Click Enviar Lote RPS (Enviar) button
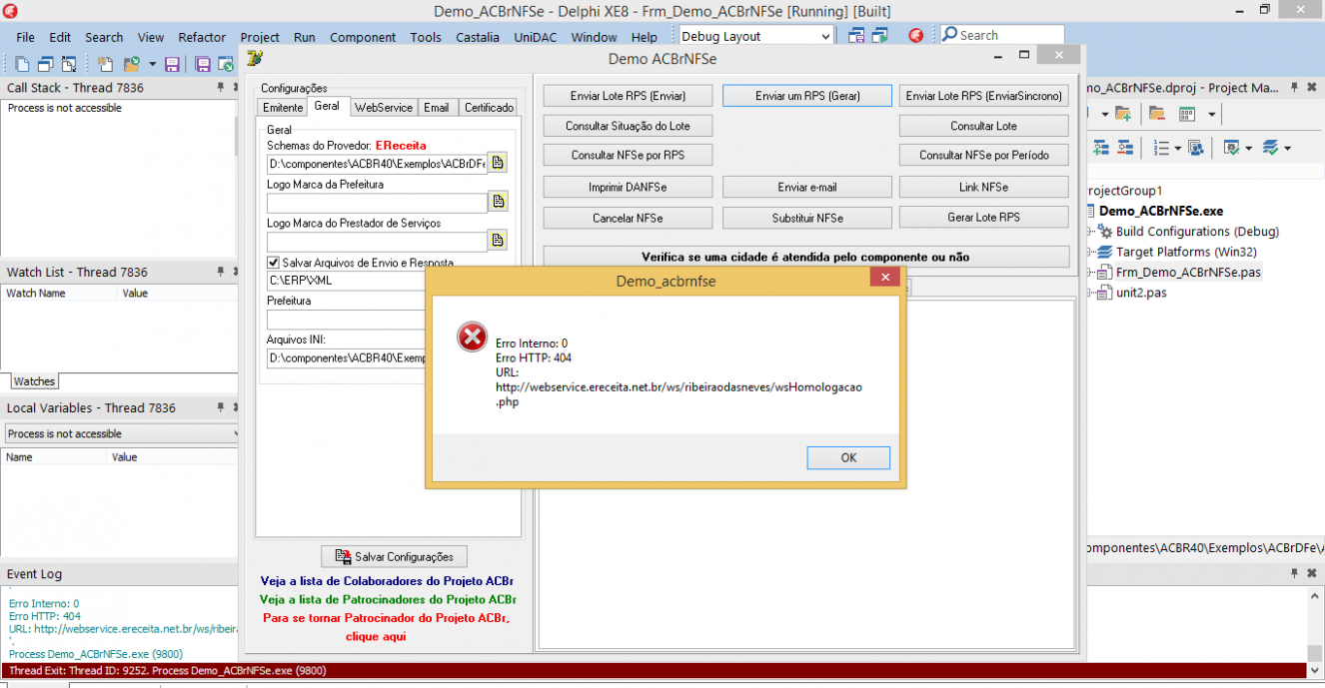1325x688 pixels. (x=628, y=96)
